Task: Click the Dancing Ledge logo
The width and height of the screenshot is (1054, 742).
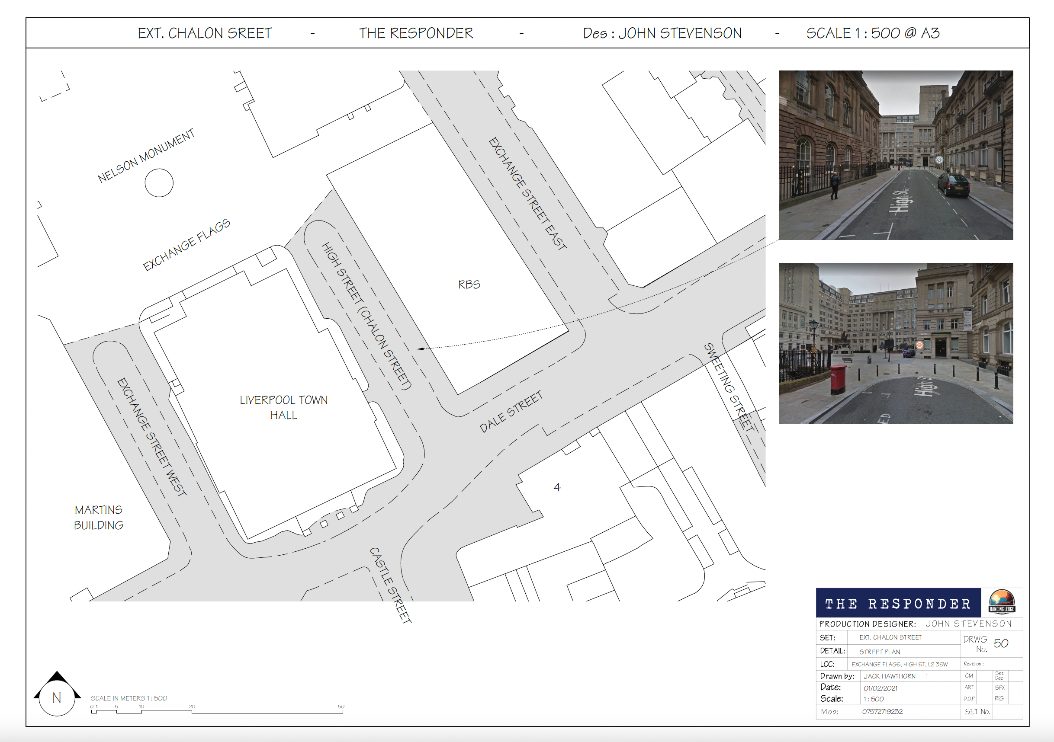Action: (1001, 602)
